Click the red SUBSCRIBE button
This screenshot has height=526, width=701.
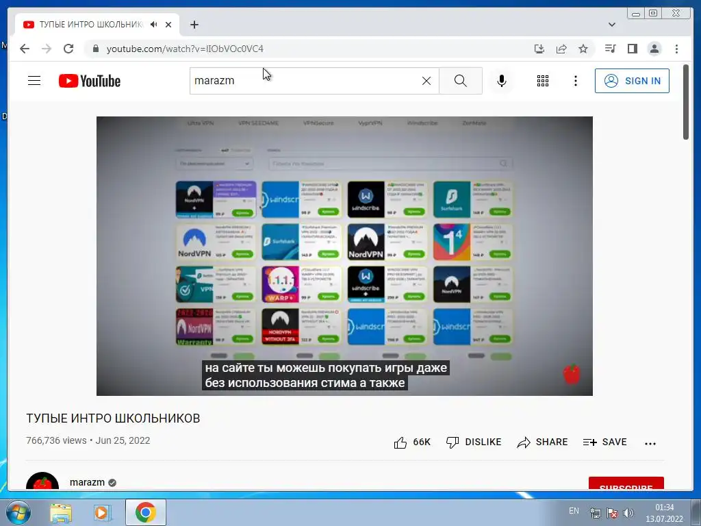pos(626,484)
